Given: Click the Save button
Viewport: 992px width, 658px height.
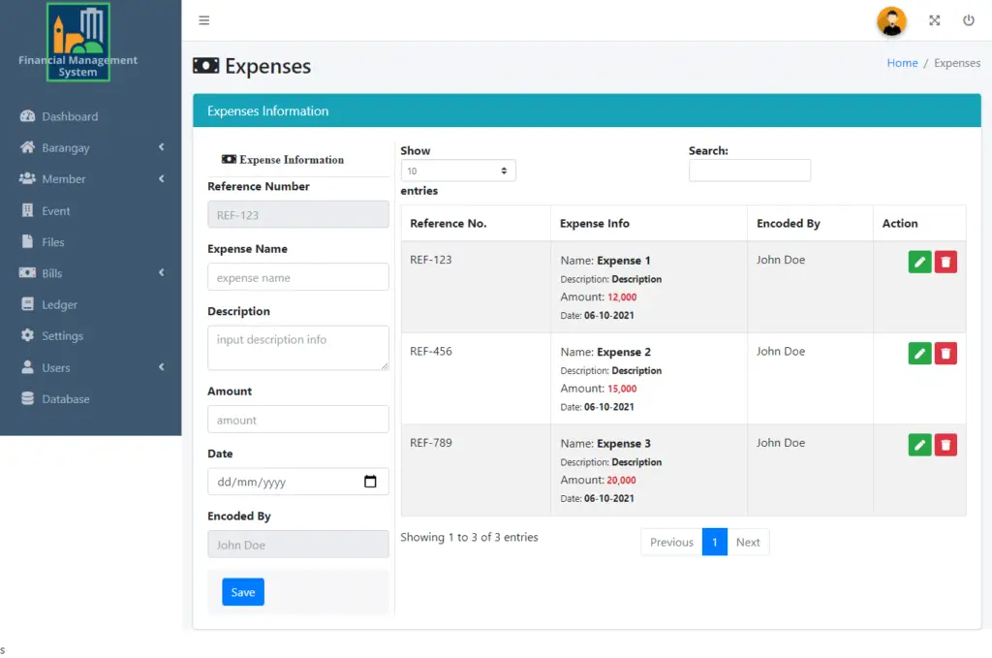Looking at the screenshot, I should (242, 591).
